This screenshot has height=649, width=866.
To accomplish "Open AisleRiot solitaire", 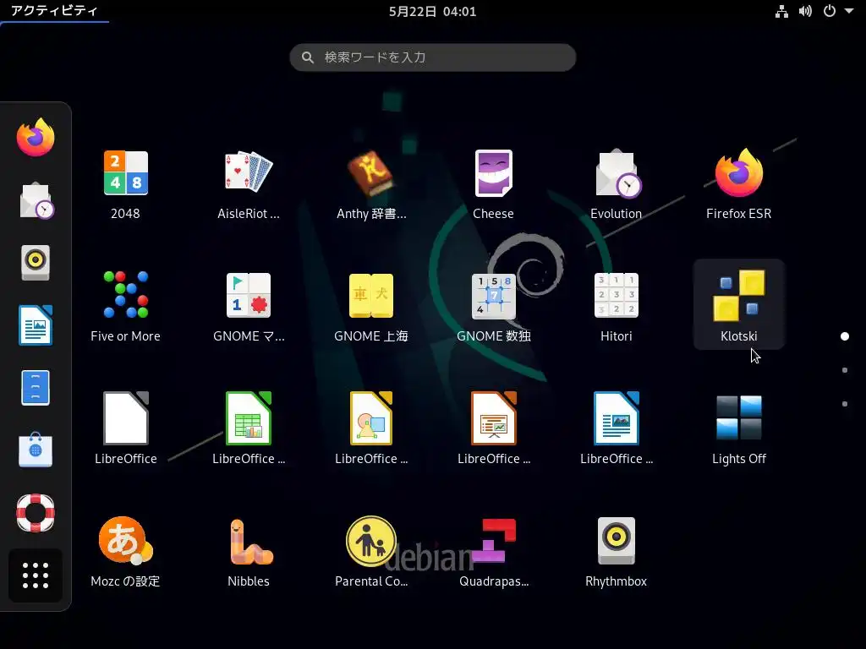I will click(249, 185).
